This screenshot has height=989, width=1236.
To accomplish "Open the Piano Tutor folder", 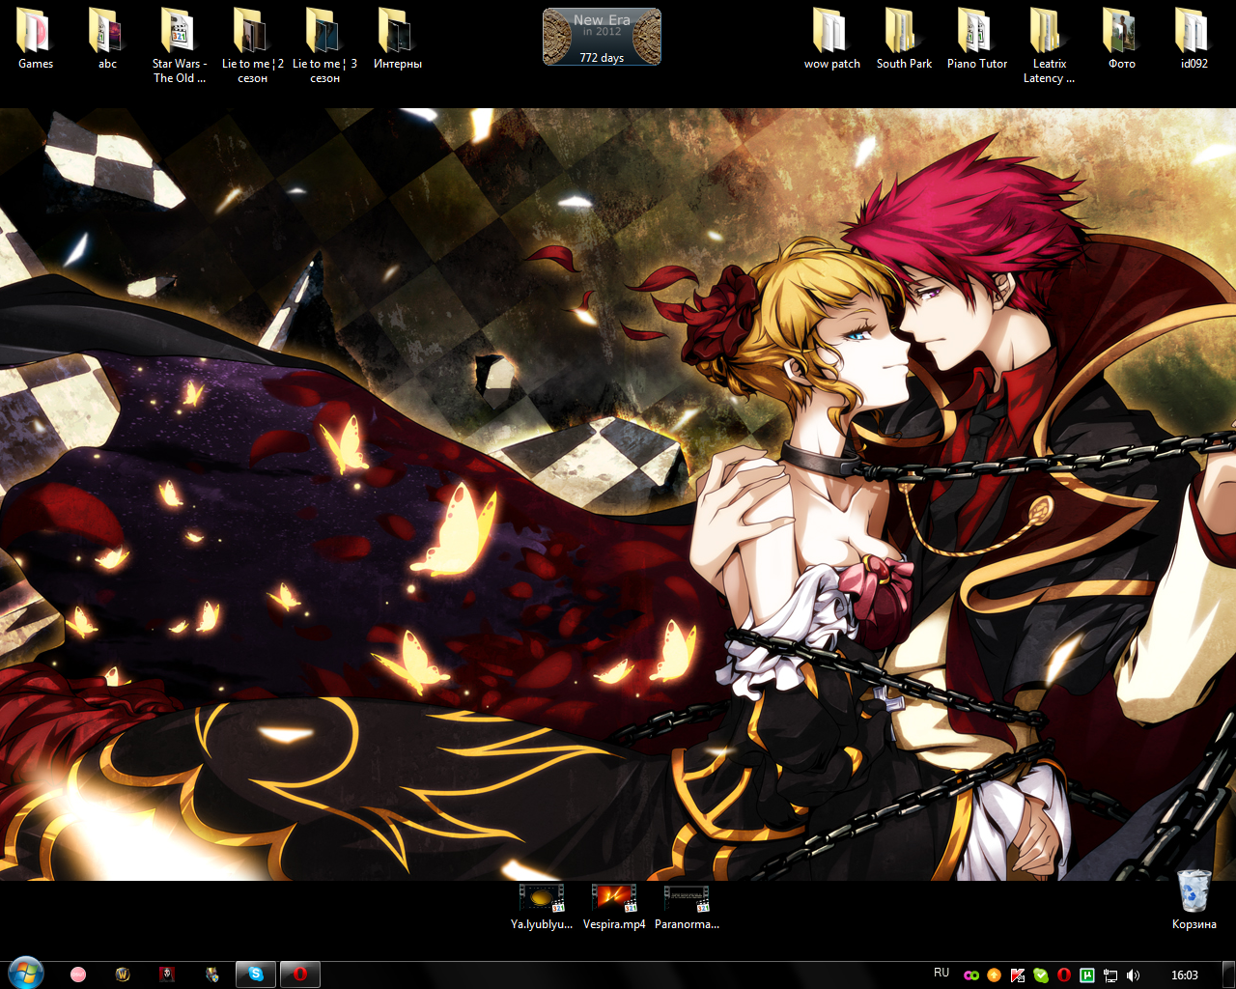I will (x=976, y=39).
